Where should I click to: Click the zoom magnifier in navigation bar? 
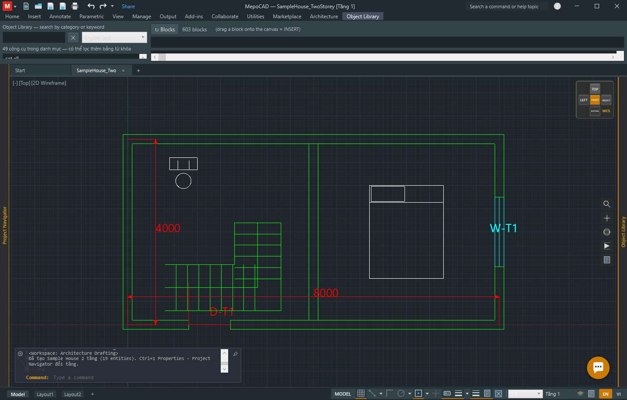pos(607,204)
